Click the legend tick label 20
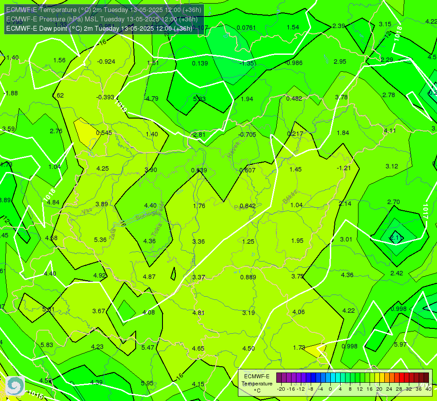Image resolution: width=437 pixels, height=401 pixels. (x=379, y=389)
